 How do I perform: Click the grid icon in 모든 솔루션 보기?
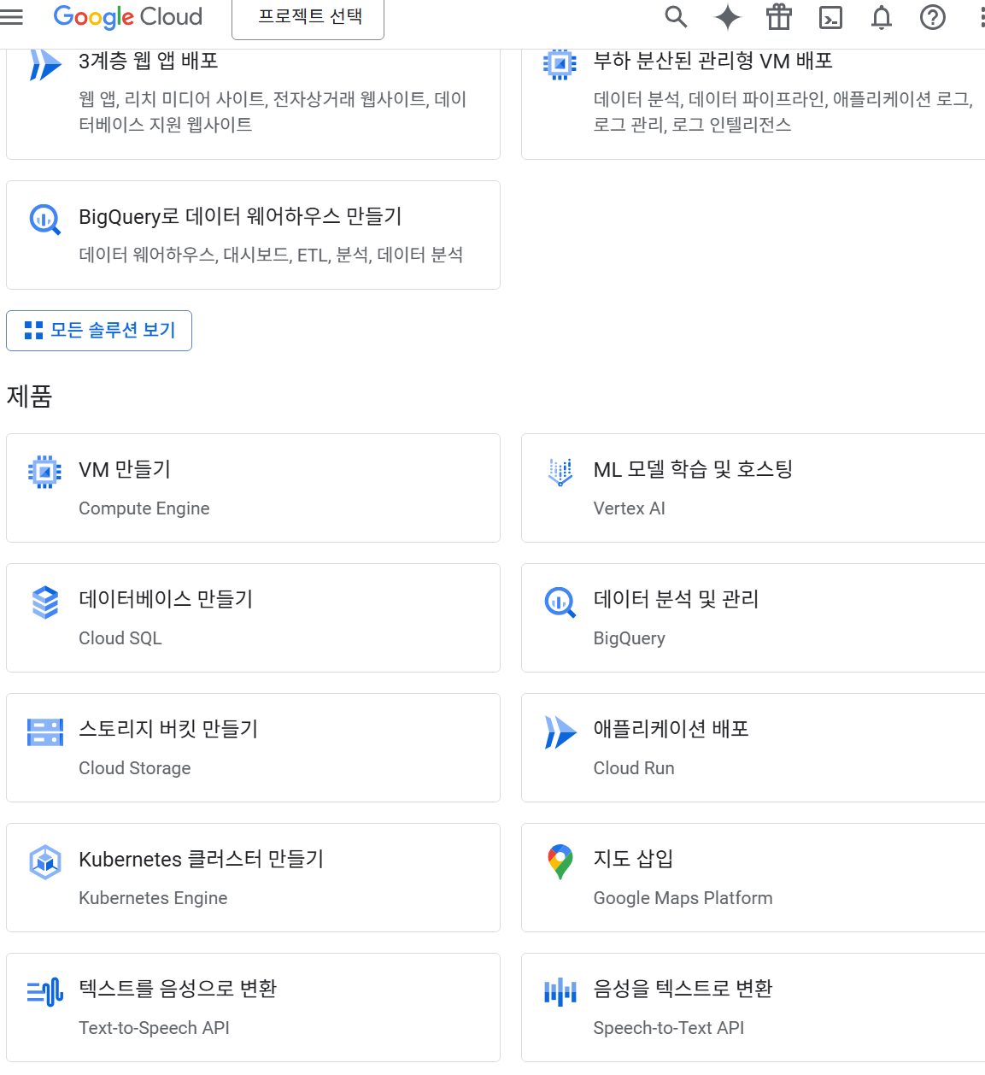coord(33,331)
